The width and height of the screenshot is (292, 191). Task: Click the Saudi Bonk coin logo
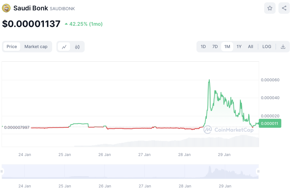pos(6,8)
